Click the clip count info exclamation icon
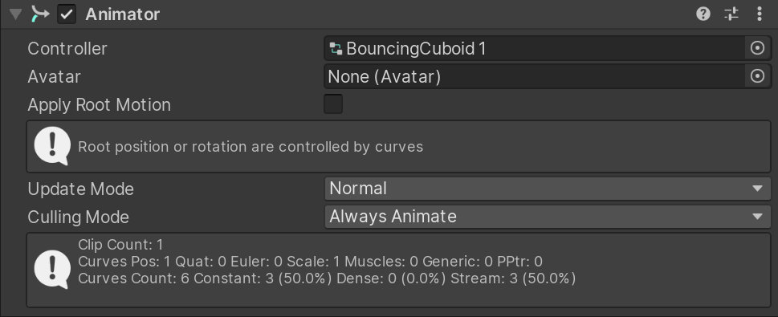778x317 pixels. (x=52, y=270)
